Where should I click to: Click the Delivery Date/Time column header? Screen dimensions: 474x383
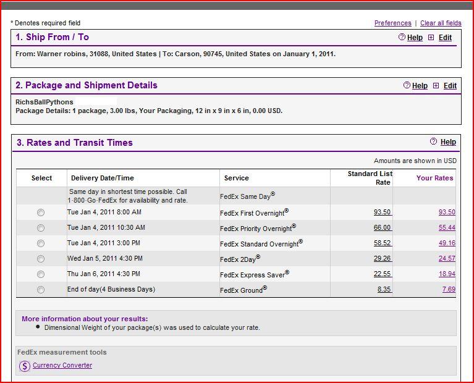pyautogui.click(x=103, y=178)
